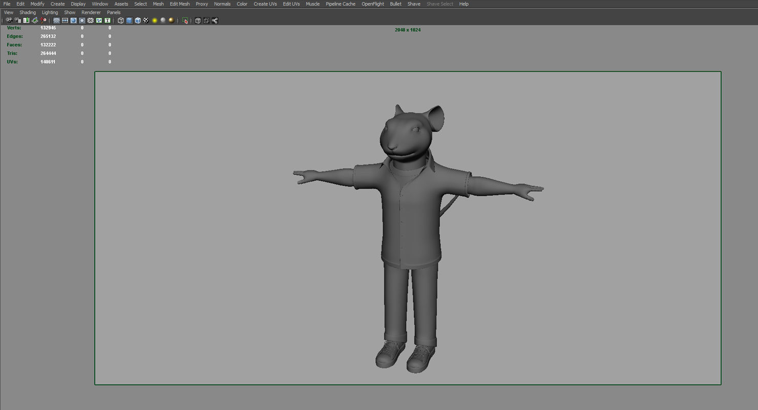This screenshot has height=410, width=758.
Task: Toggle the Film Gate display
Action: [65, 20]
